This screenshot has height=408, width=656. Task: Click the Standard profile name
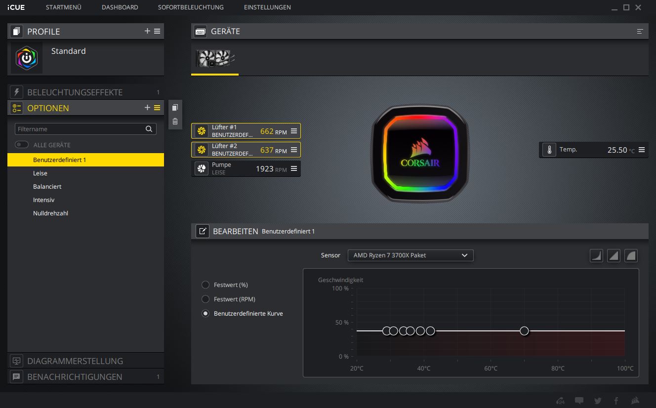pyautogui.click(x=68, y=51)
